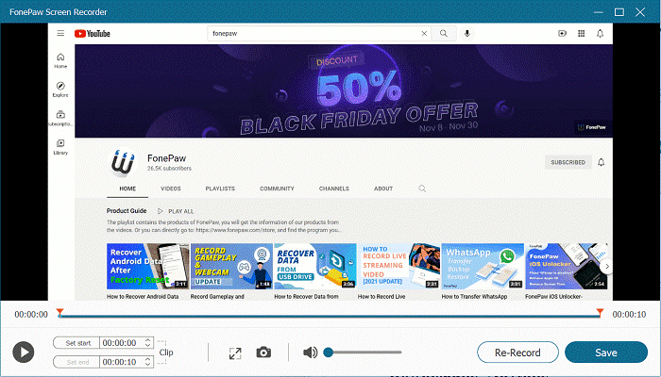Click the channel search magnifier icon
This screenshot has height=377, width=661.
pos(422,188)
